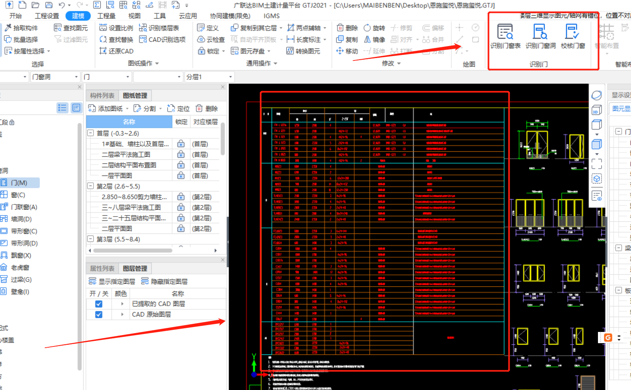The image size is (631, 390).
Task: Click the 云检查 tool
Action: point(211,40)
